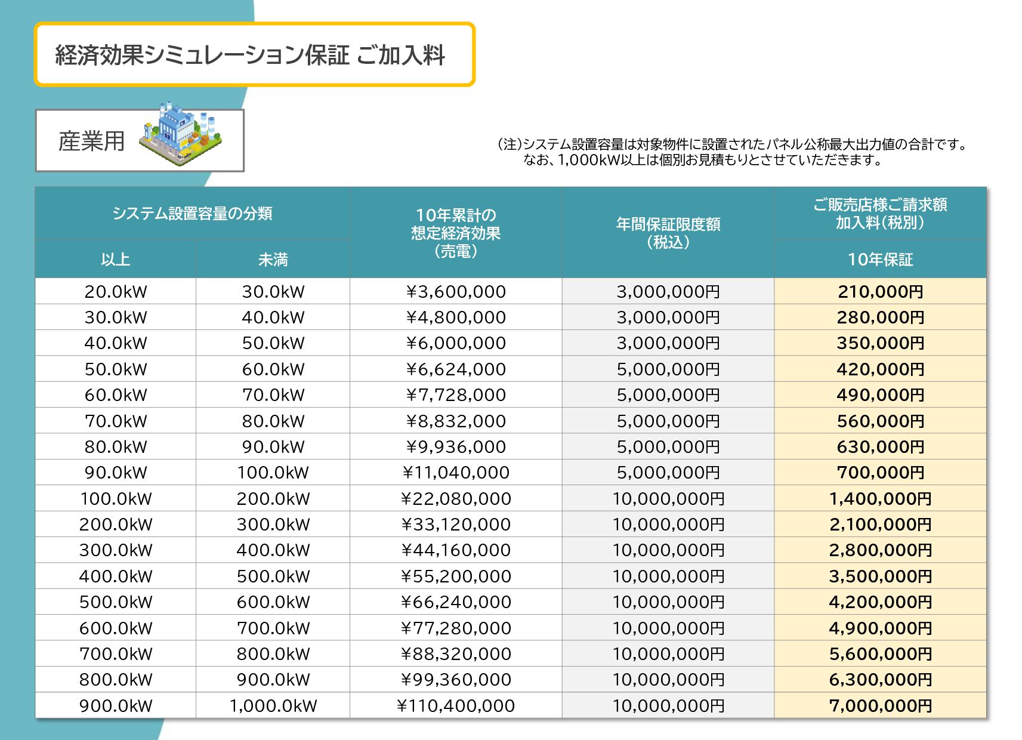
Task: Click the 5,600,000円 fee cell
Action: pos(880,653)
